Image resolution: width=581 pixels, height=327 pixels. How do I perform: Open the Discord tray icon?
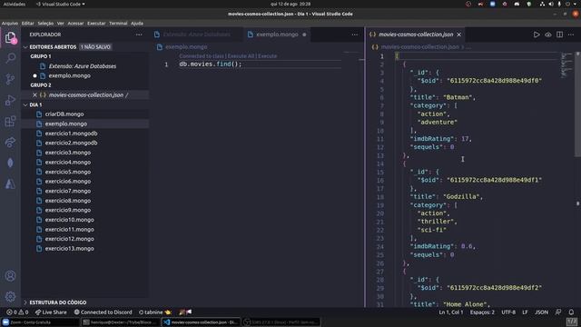click(517, 4)
